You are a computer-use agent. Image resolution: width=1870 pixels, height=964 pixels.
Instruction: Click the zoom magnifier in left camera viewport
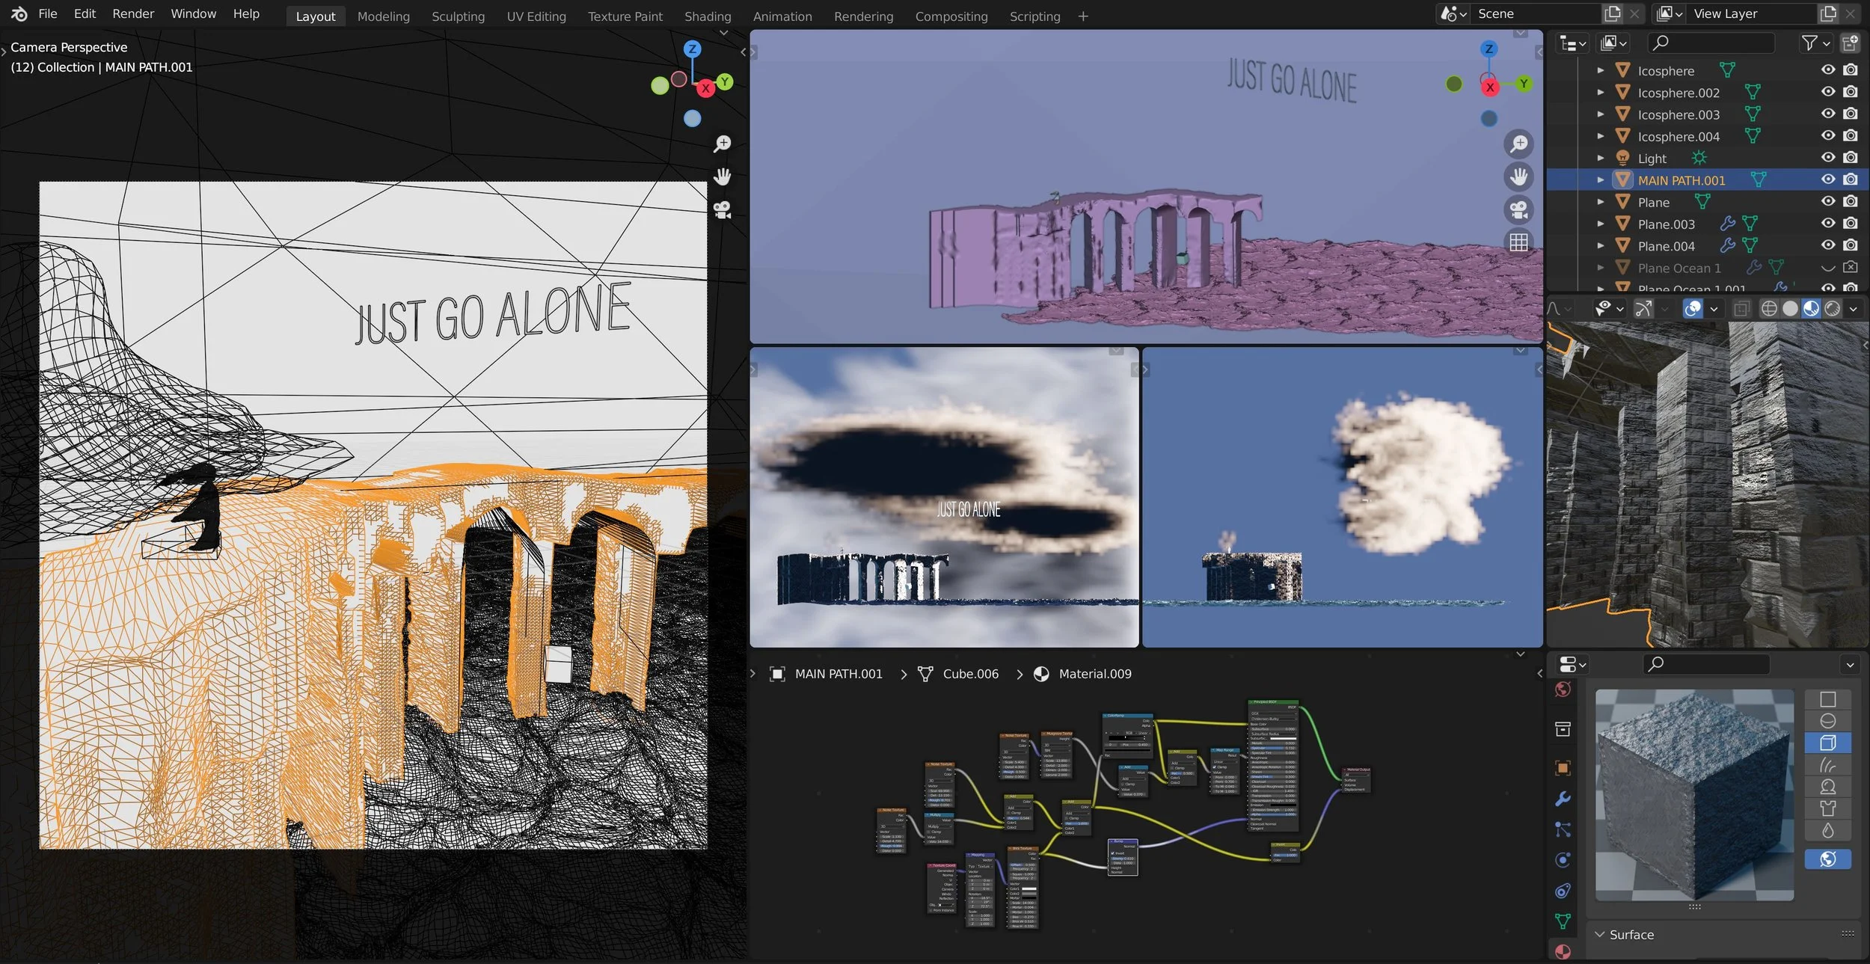coord(722,144)
